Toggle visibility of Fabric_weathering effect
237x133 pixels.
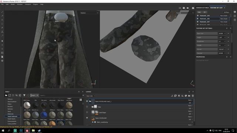tap(93, 122)
